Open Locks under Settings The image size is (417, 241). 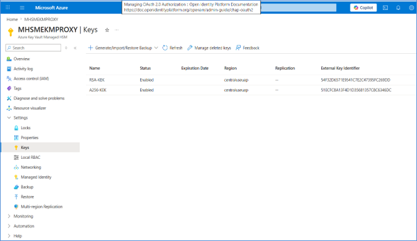(x=25, y=128)
